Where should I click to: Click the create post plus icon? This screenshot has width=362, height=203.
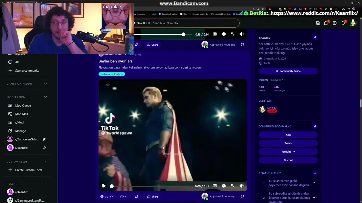point(335,23)
